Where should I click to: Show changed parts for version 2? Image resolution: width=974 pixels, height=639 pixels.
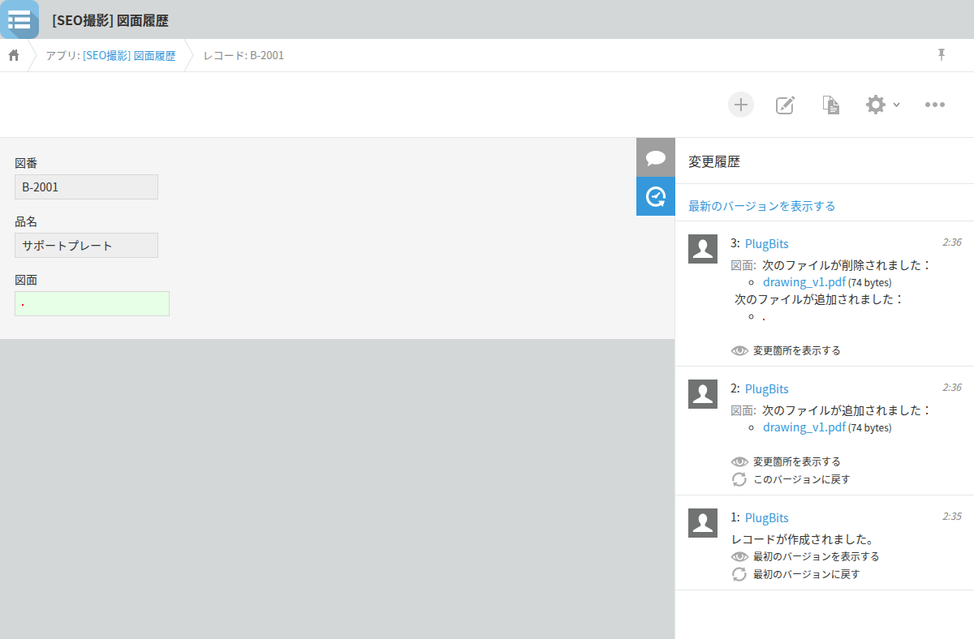coord(786,461)
